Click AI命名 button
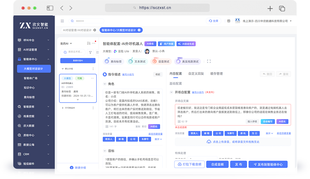Viewport: 310px width, 179px height. 150,44
